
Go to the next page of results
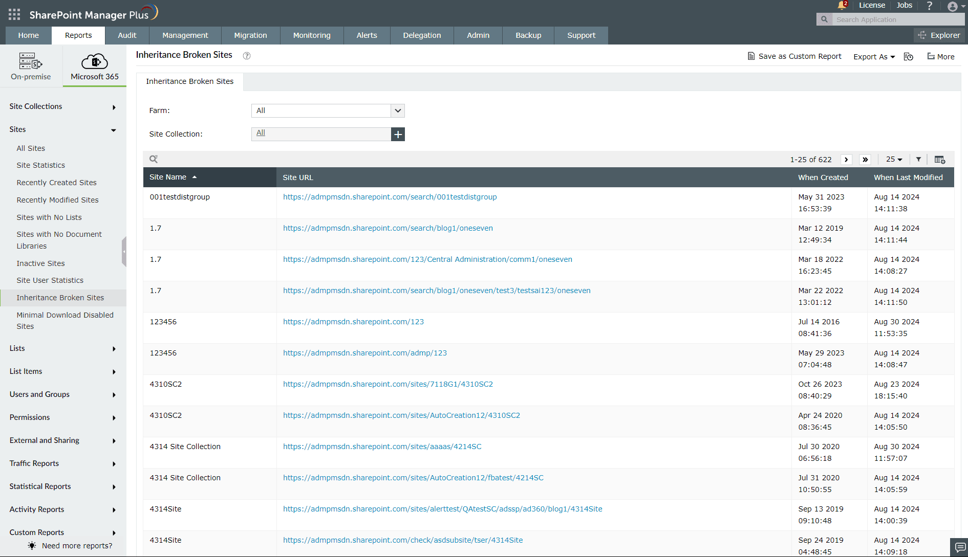click(x=846, y=160)
